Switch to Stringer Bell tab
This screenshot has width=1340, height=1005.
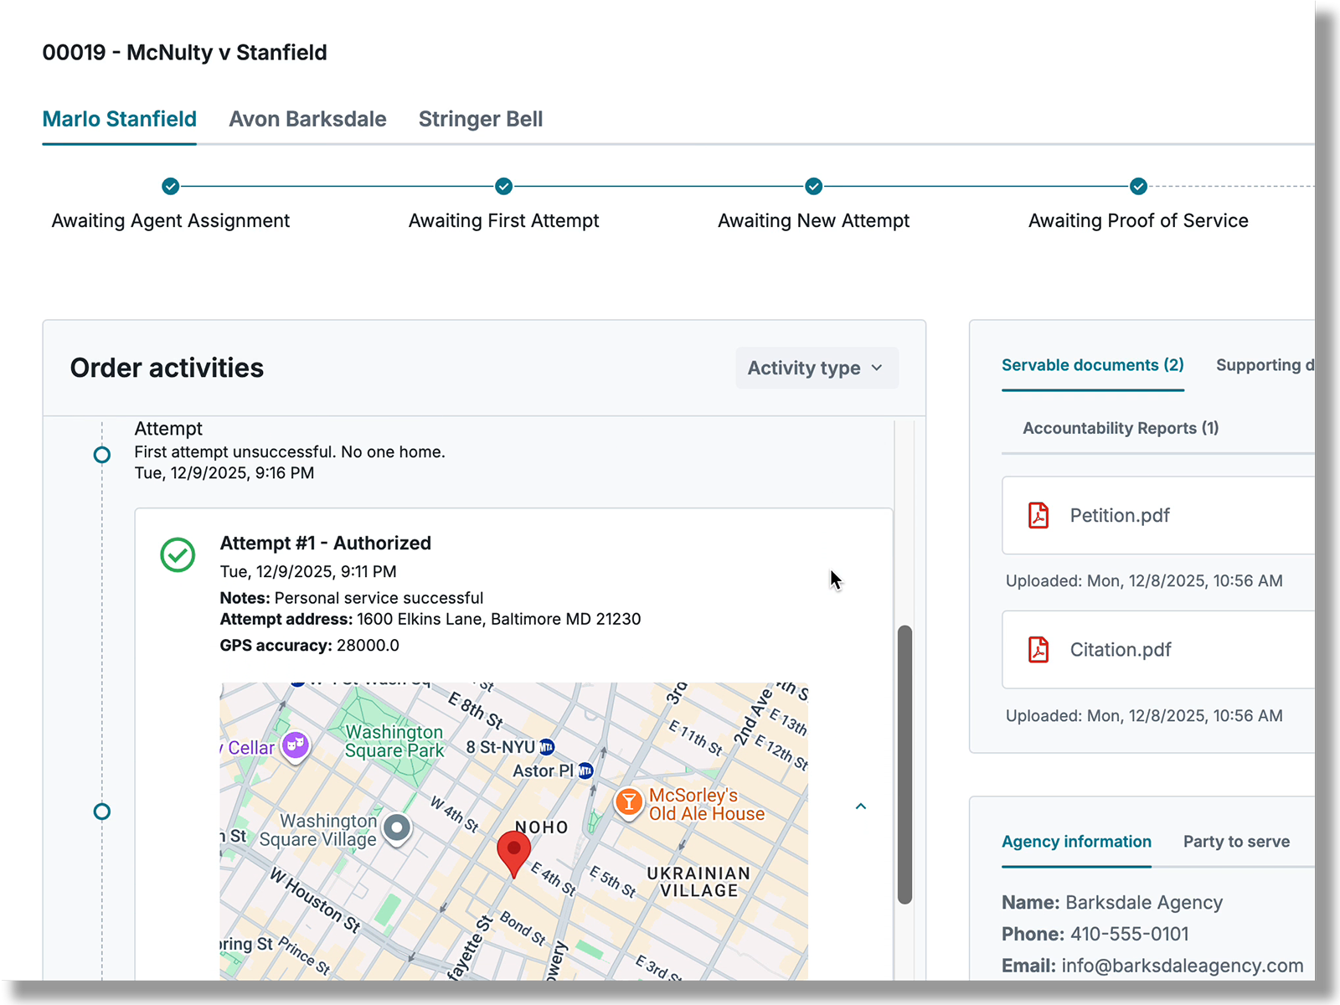click(x=481, y=119)
